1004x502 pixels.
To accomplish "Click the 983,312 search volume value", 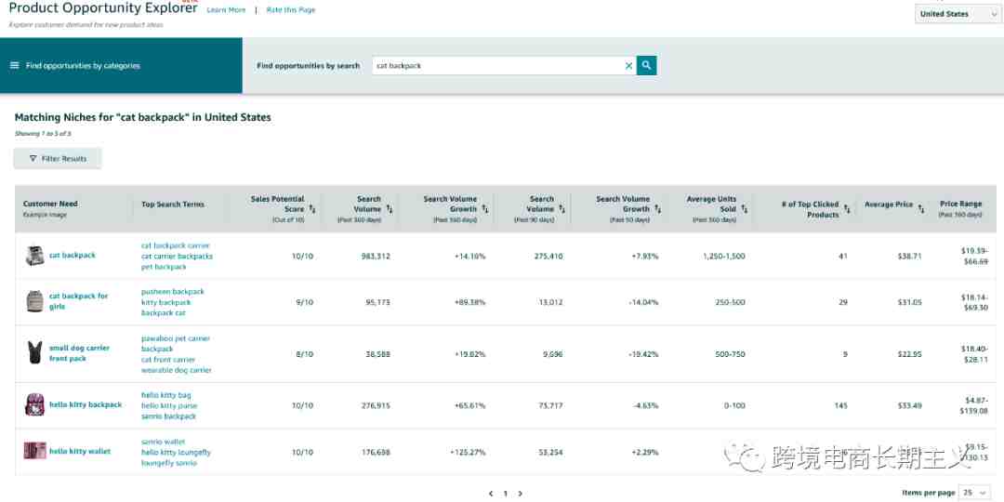I will coord(376,257).
